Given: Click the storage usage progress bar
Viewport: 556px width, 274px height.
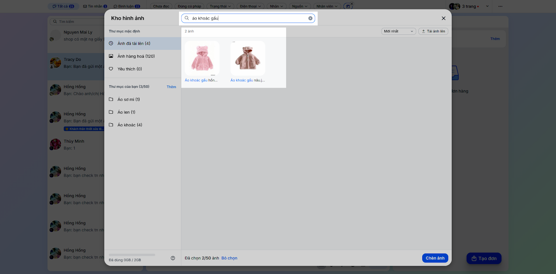Looking at the screenshot, I should [x=132, y=255].
